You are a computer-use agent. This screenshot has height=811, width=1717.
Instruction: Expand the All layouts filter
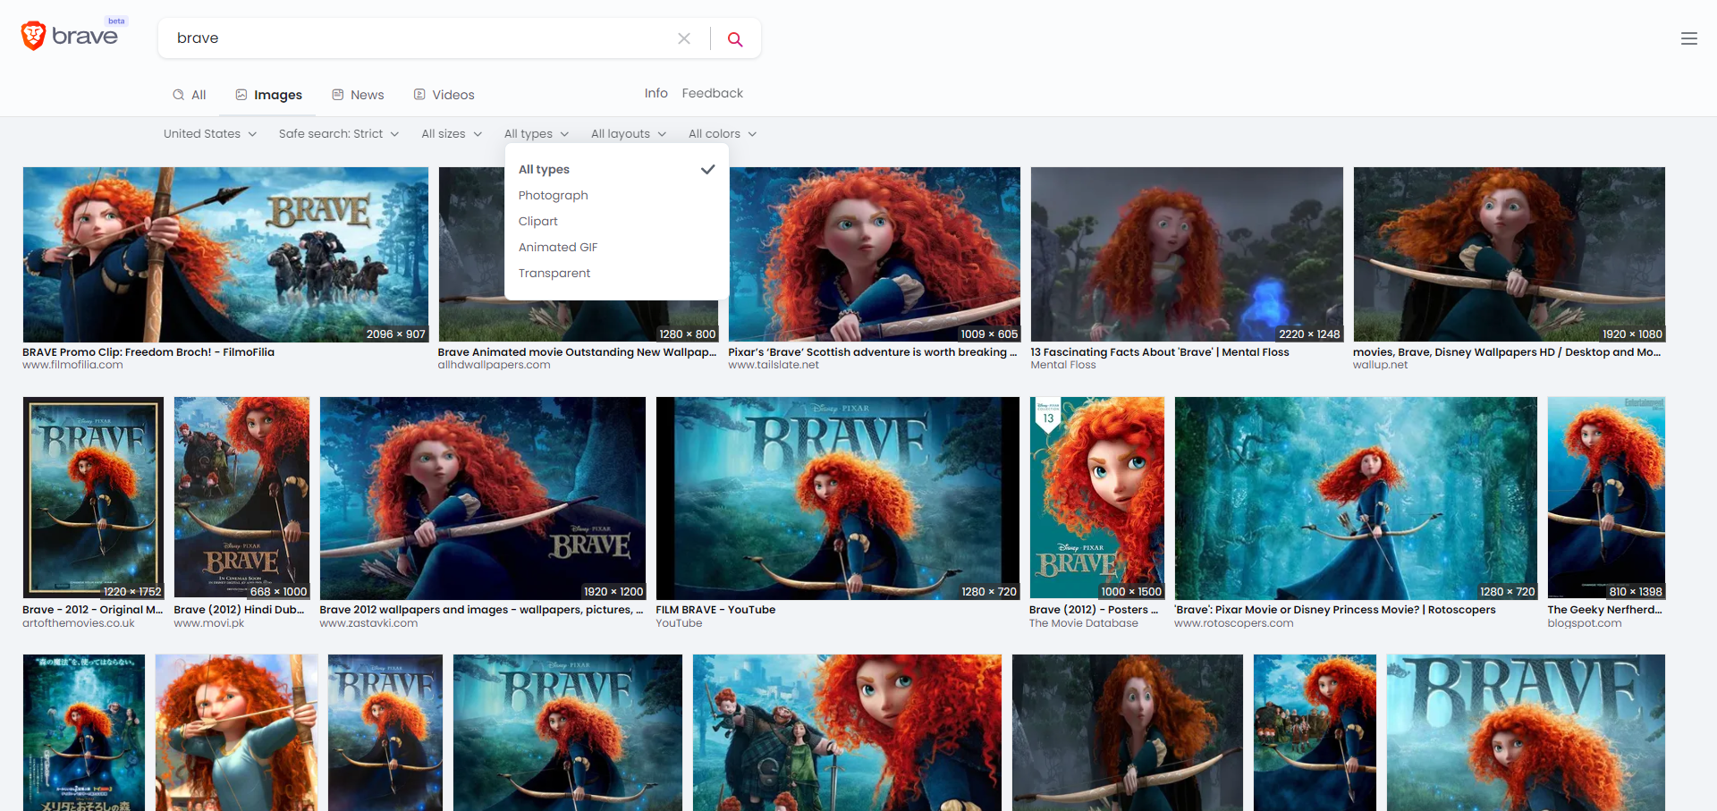pos(629,134)
